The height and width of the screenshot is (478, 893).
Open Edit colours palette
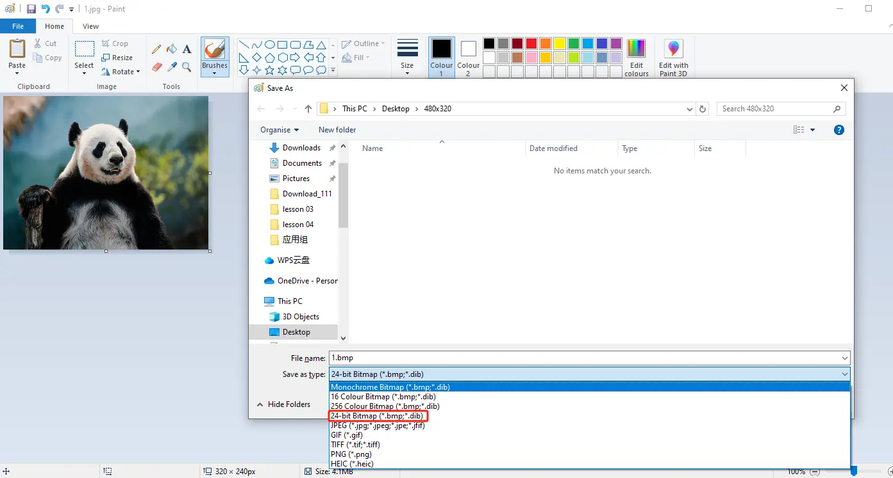click(x=637, y=58)
